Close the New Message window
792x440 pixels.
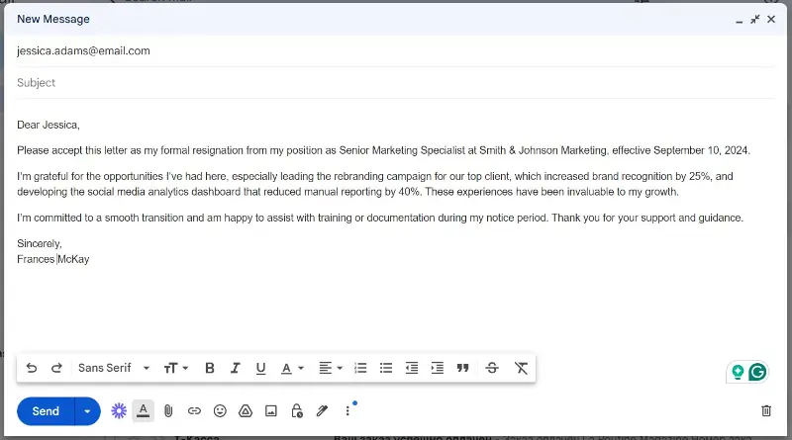[x=771, y=19]
